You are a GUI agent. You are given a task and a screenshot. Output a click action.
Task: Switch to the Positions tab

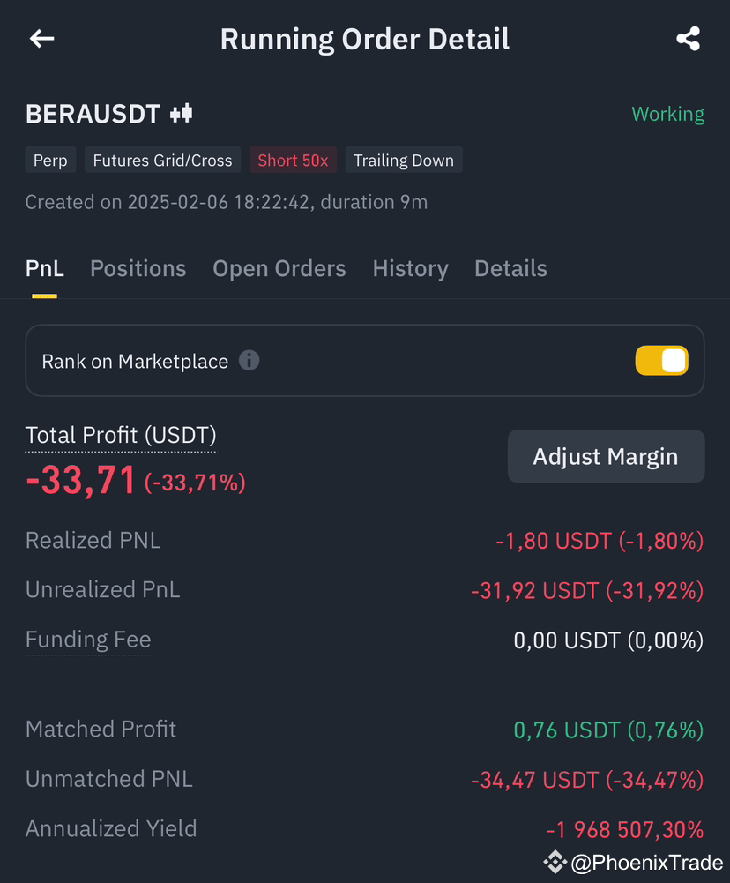(138, 269)
